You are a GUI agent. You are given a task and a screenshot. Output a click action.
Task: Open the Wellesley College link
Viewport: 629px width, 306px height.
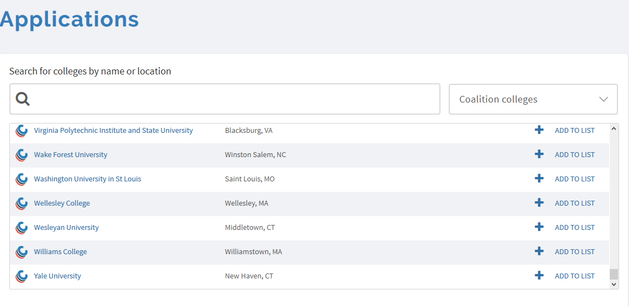(62, 203)
